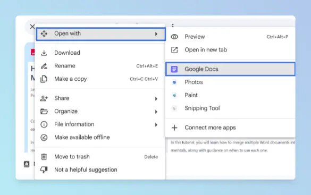Click the red PDF file type icon
Image resolution: width=311 pixels, height=195 pixels.
[x=33, y=52]
